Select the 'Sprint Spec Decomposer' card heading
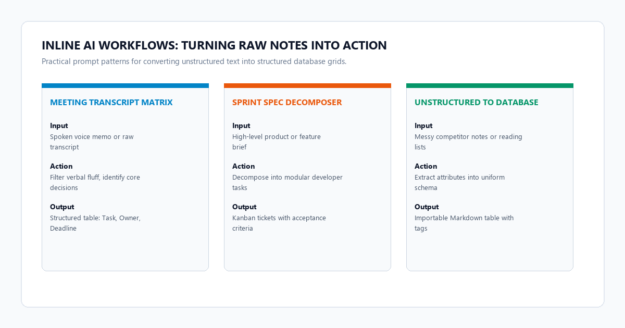The image size is (625, 328). tap(287, 103)
